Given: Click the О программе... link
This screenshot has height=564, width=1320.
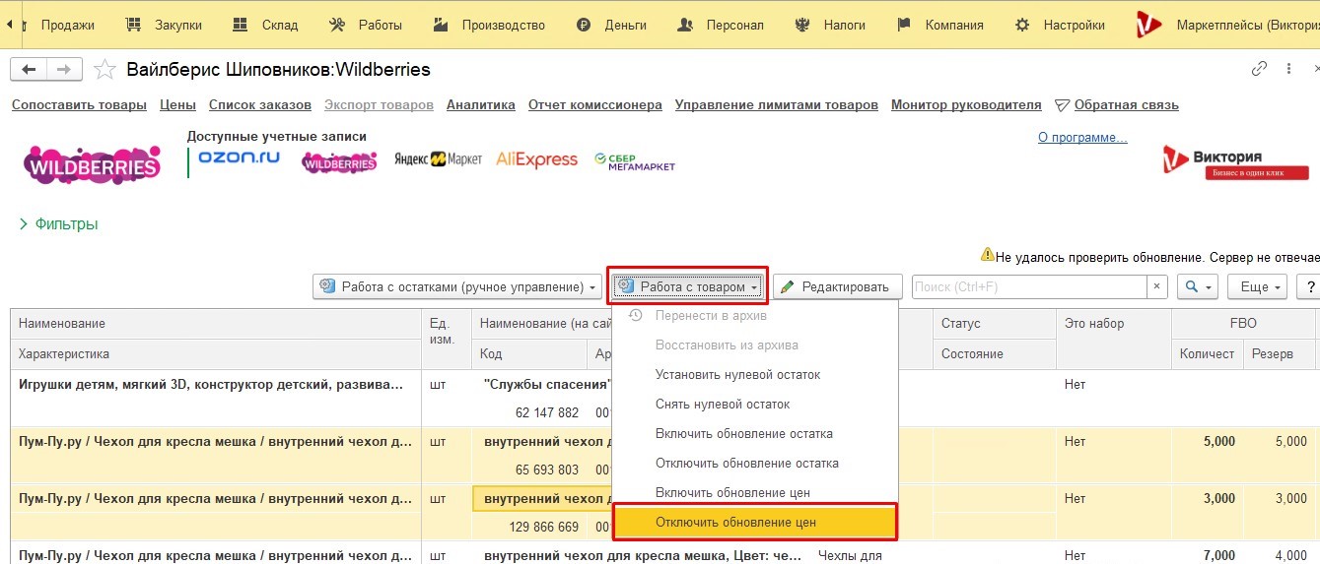Looking at the screenshot, I should pyautogui.click(x=1082, y=138).
